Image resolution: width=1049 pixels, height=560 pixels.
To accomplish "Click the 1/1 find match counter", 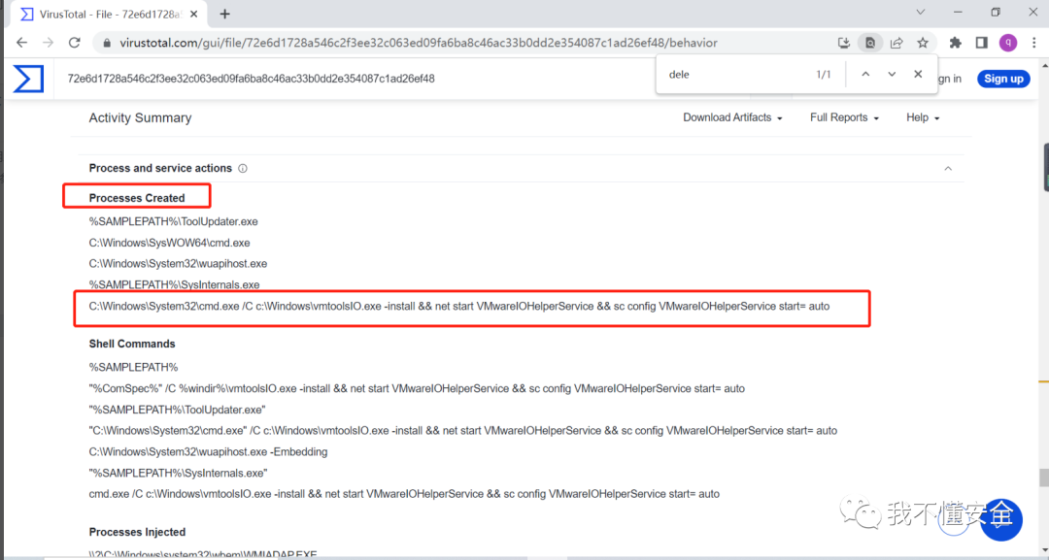I will coord(824,74).
